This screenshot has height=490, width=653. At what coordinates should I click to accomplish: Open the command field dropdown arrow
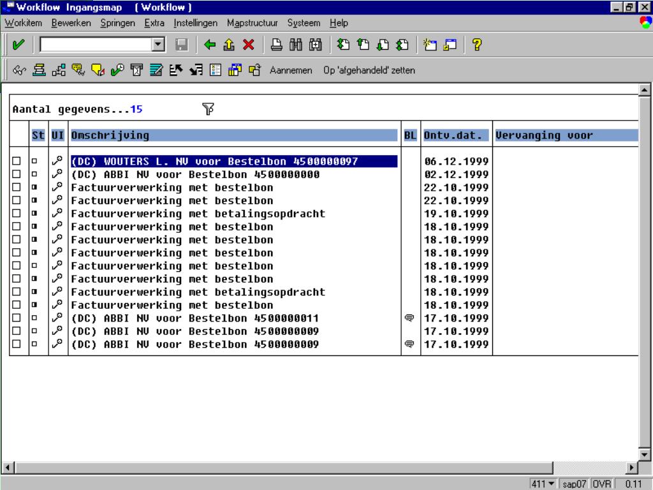[158, 45]
